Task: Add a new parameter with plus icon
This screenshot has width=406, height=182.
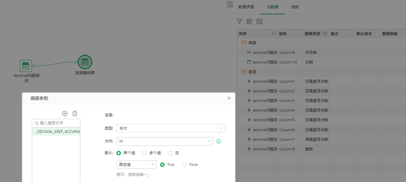Action: click(x=65, y=113)
